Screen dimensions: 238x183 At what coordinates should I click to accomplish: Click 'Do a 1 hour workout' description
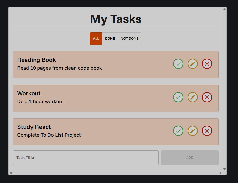pos(40,101)
